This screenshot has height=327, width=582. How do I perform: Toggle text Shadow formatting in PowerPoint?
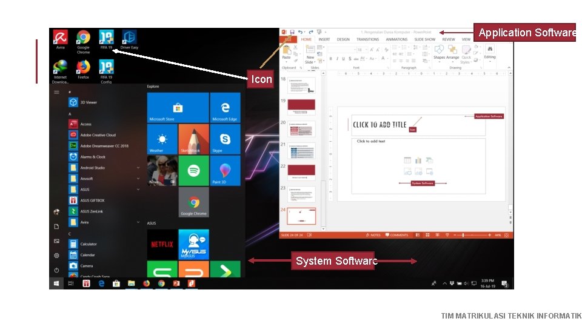(x=350, y=59)
